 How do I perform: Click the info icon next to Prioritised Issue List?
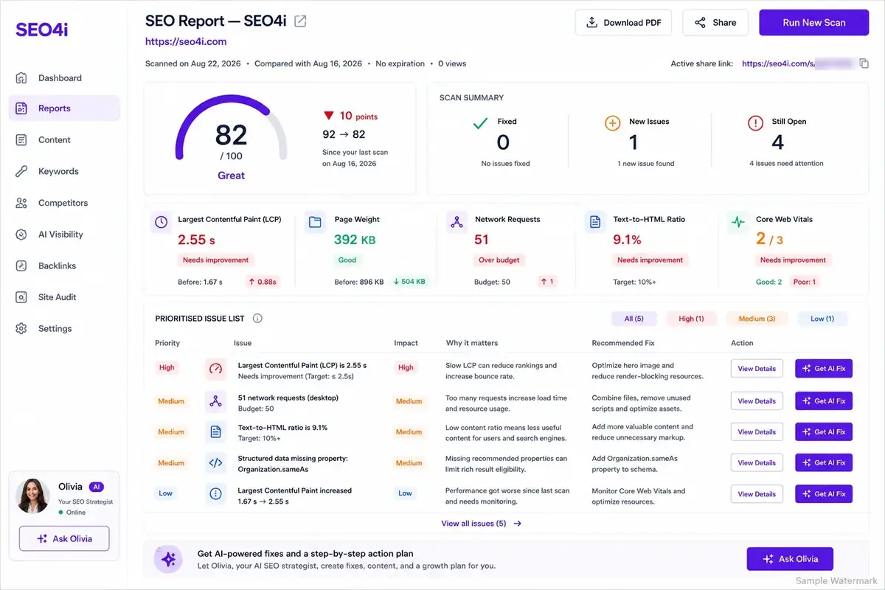257,319
